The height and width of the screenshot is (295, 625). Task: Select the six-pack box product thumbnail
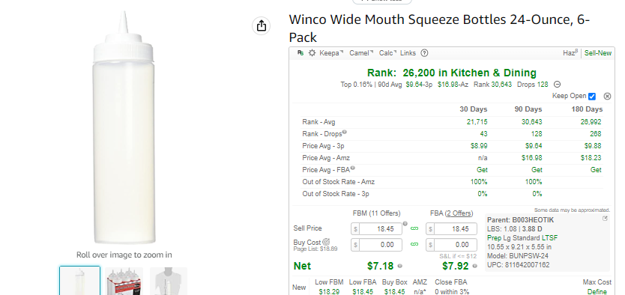point(124,282)
